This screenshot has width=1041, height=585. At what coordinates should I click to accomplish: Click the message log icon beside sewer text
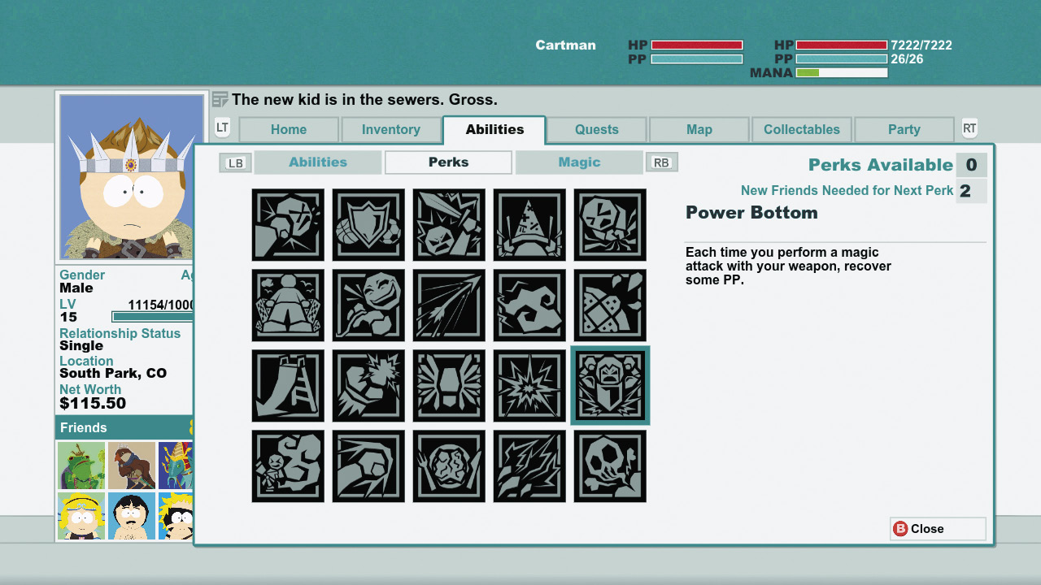pyautogui.click(x=220, y=100)
